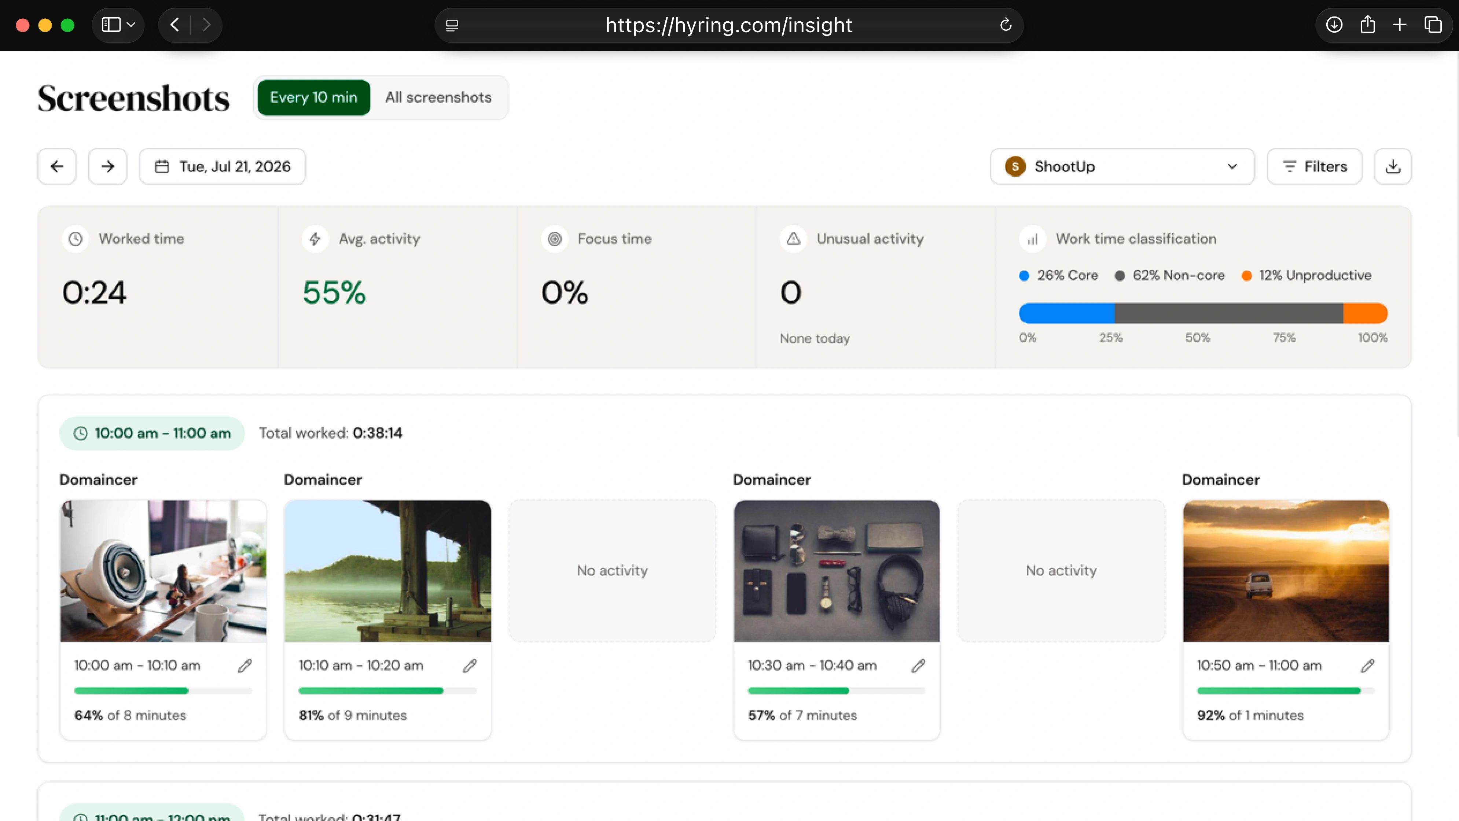Click the Worked time clock icon
This screenshot has height=821, width=1459.
click(x=75, y=239)
